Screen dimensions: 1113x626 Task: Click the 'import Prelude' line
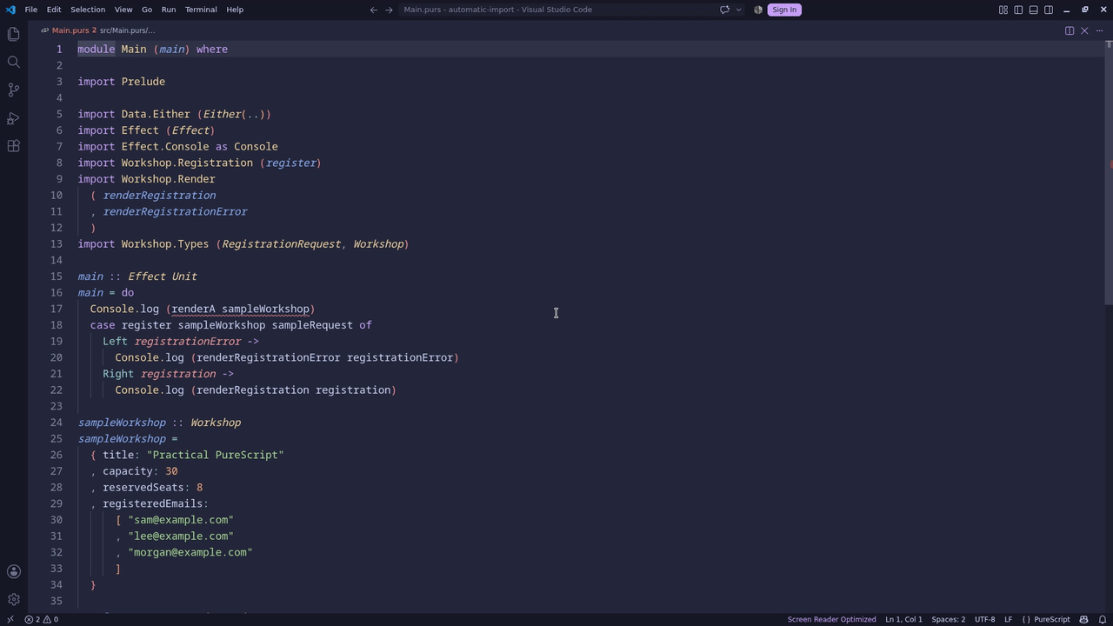pos(121,82)
